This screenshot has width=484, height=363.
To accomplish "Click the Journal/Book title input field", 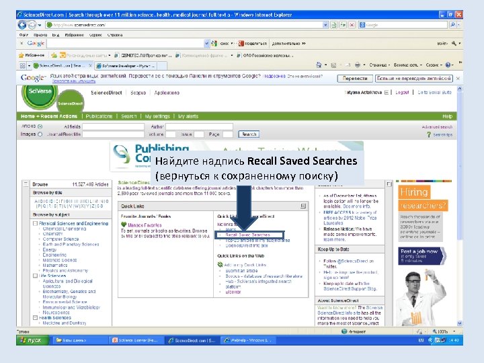I will (x=114, y=134).
